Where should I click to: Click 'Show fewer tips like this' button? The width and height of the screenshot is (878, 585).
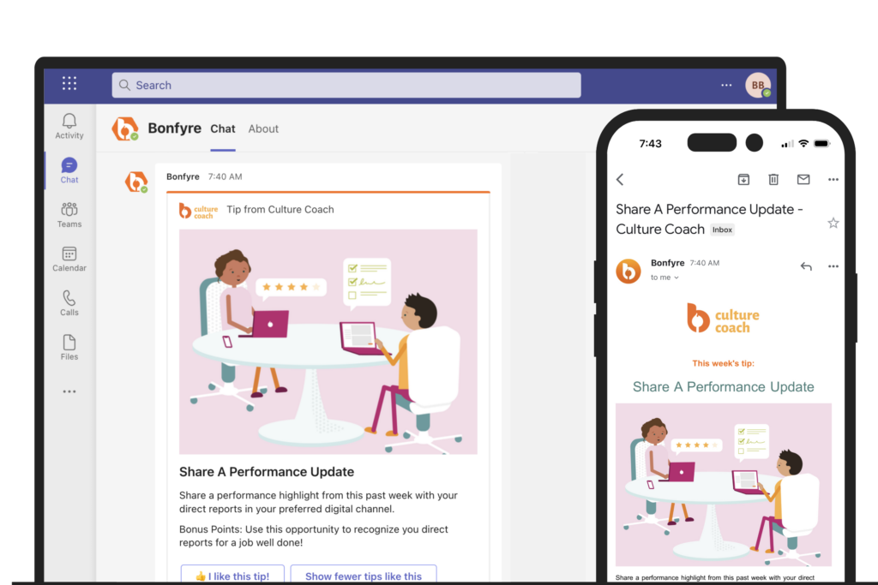364,576
